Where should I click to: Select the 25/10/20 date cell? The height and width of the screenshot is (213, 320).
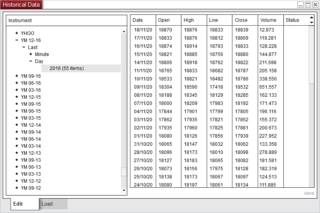(x=143, y=176)
